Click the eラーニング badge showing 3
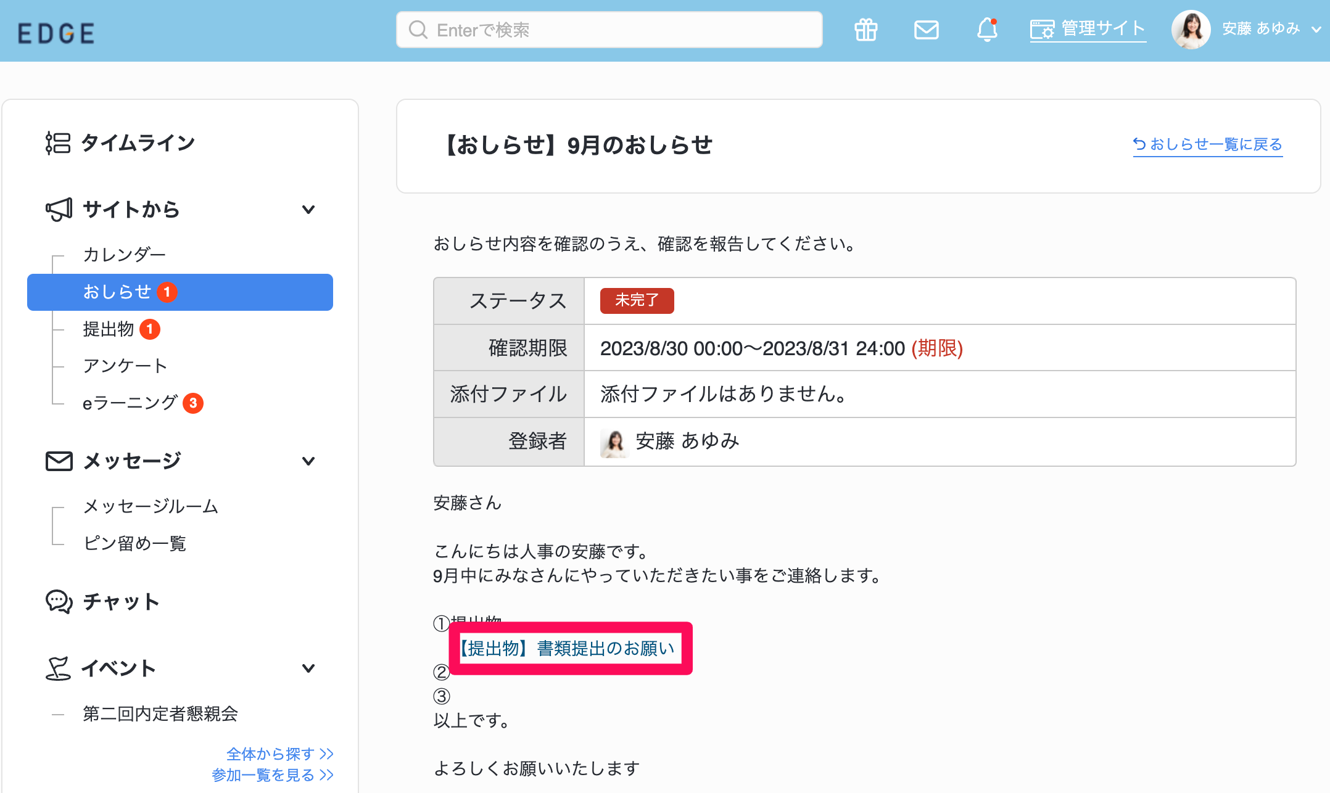The width and height of the screenshot is (1330, 793). (x=193, y=403)
